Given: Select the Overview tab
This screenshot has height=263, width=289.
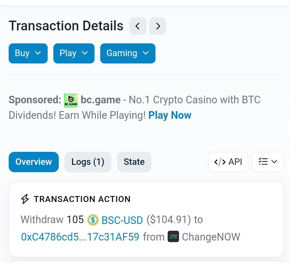Looking at the screenshot, I should (x=34, y=162).
